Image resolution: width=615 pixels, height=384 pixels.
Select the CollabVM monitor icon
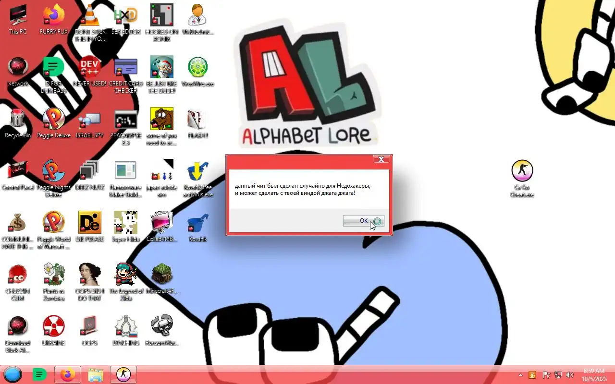(x=162, y=227)
